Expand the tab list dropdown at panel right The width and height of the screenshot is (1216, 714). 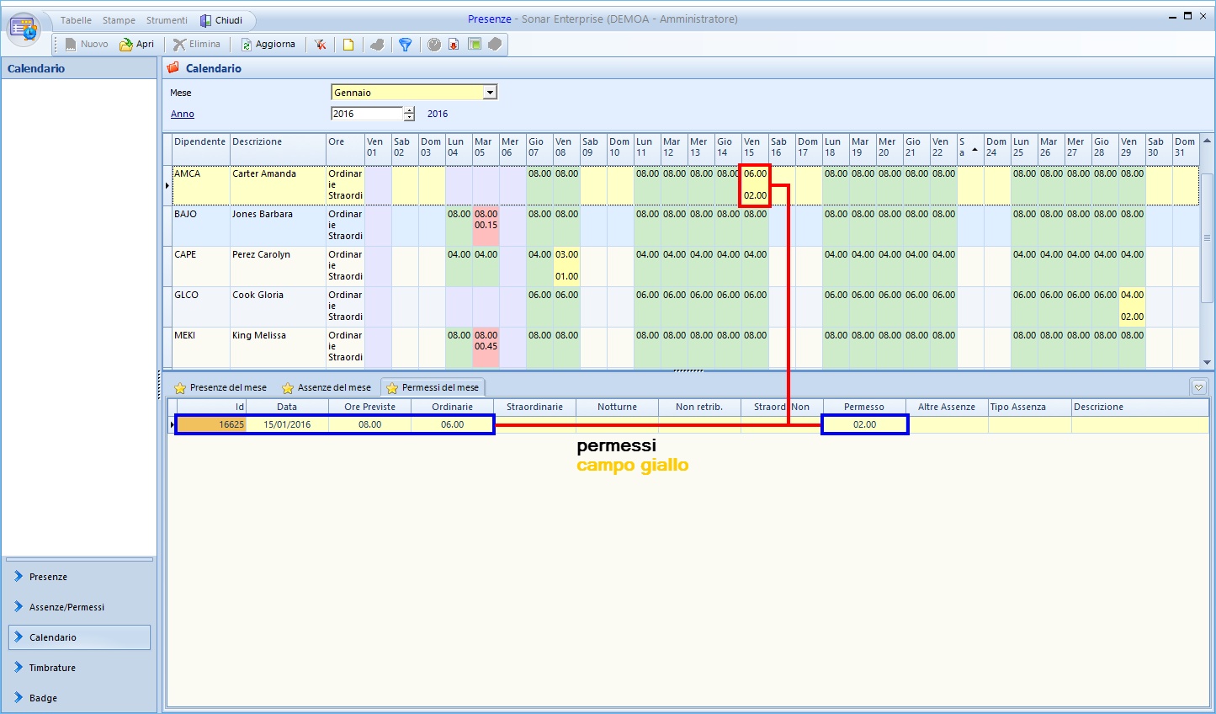tap(1198, 387)
